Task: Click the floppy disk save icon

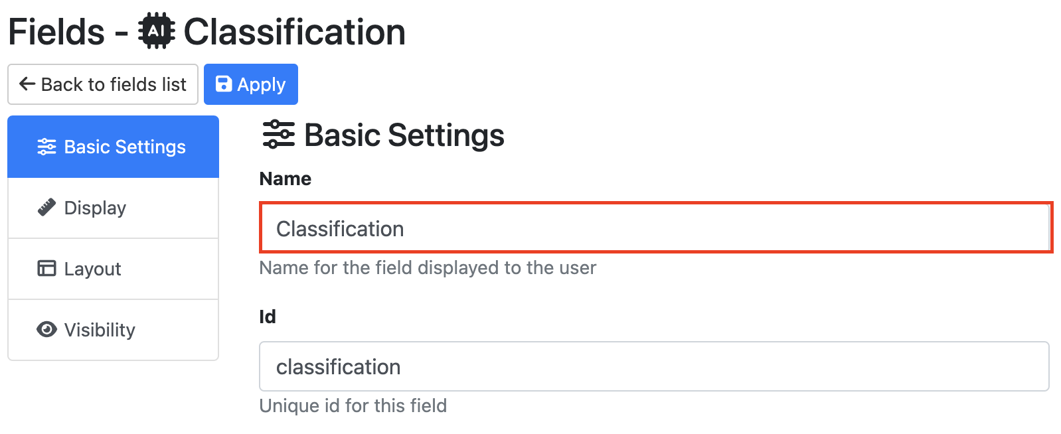Action: click(x=224, y=84)
